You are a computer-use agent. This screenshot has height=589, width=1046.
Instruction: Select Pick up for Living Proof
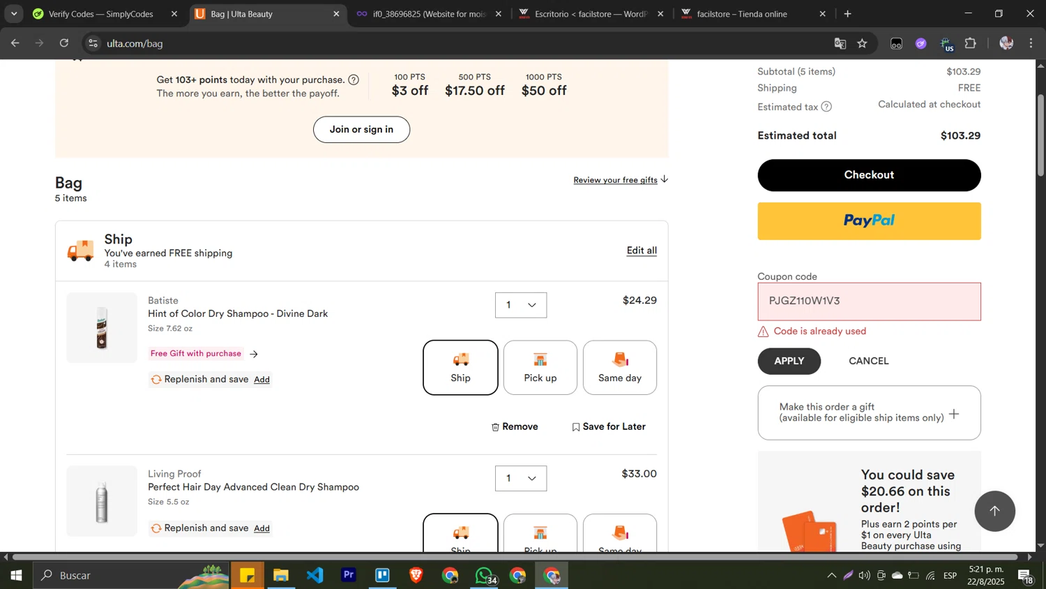point(540,534)
